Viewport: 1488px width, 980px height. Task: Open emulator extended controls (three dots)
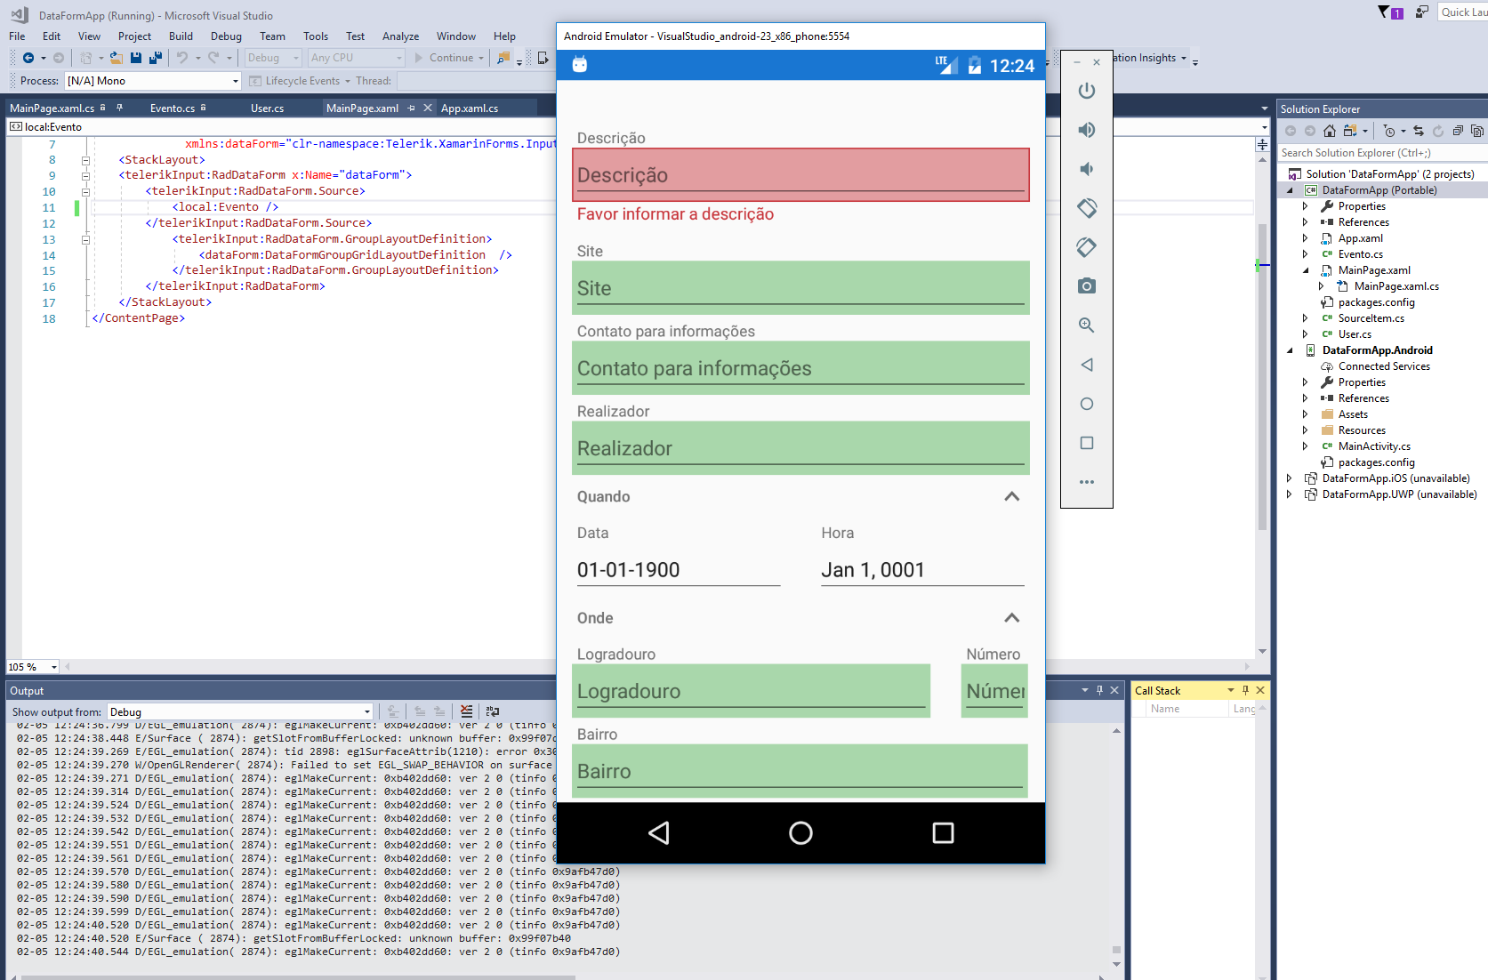click(x=1086, y=482)
